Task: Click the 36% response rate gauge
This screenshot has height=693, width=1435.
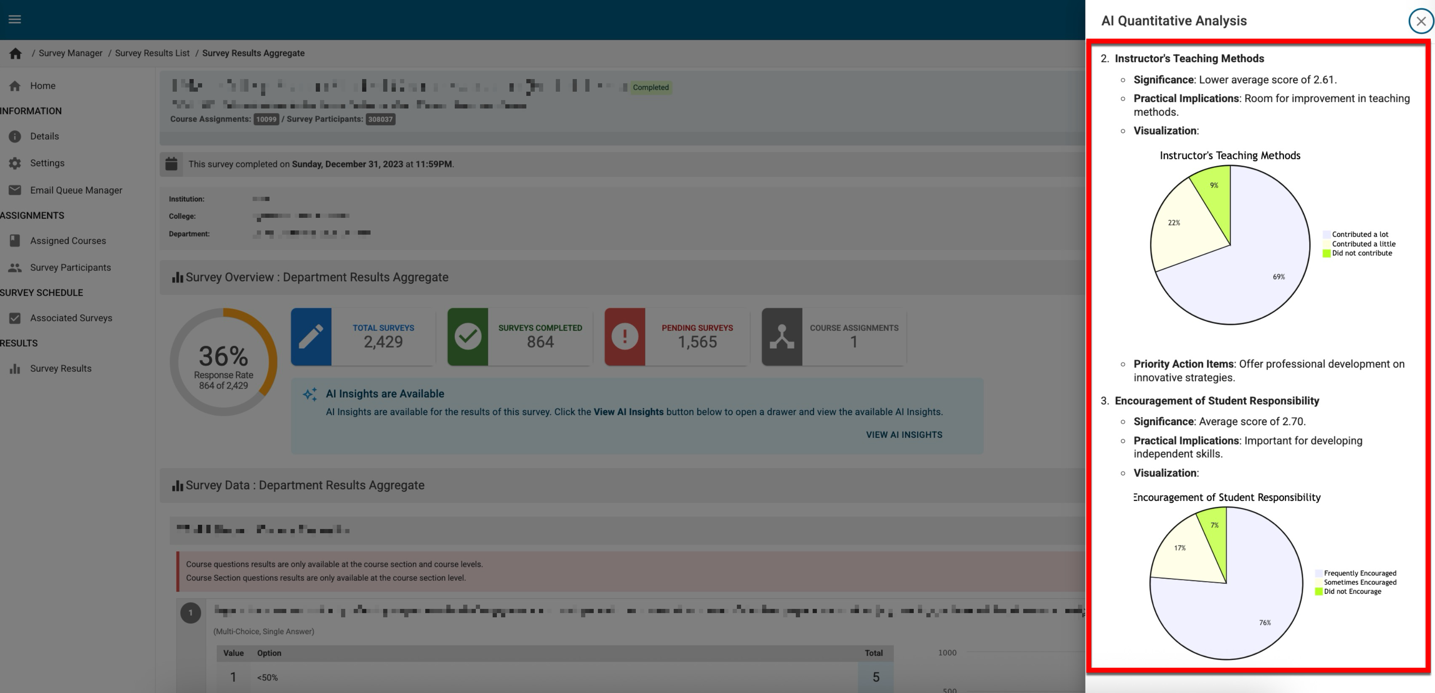Action: pos(224,362)
